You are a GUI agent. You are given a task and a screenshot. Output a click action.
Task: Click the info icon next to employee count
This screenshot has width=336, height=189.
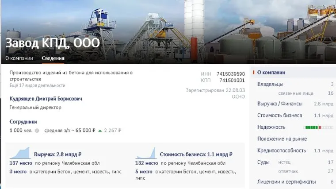point(37,131)
